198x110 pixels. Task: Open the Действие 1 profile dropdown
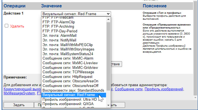(x=76, y=14)
